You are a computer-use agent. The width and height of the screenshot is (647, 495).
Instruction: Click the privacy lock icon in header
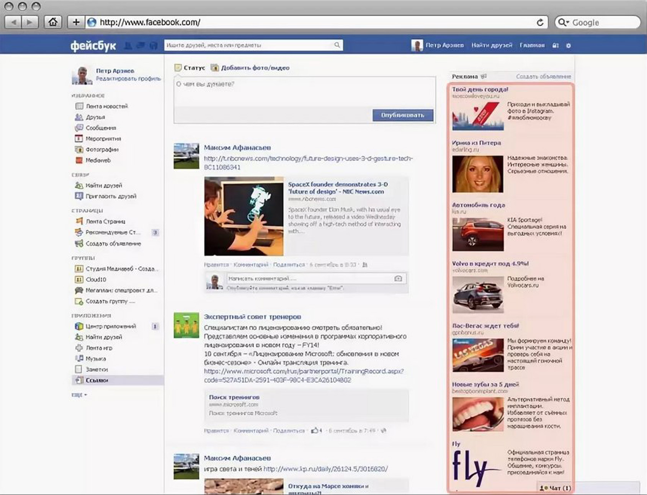pyautogui.click(x=556, y=46)
